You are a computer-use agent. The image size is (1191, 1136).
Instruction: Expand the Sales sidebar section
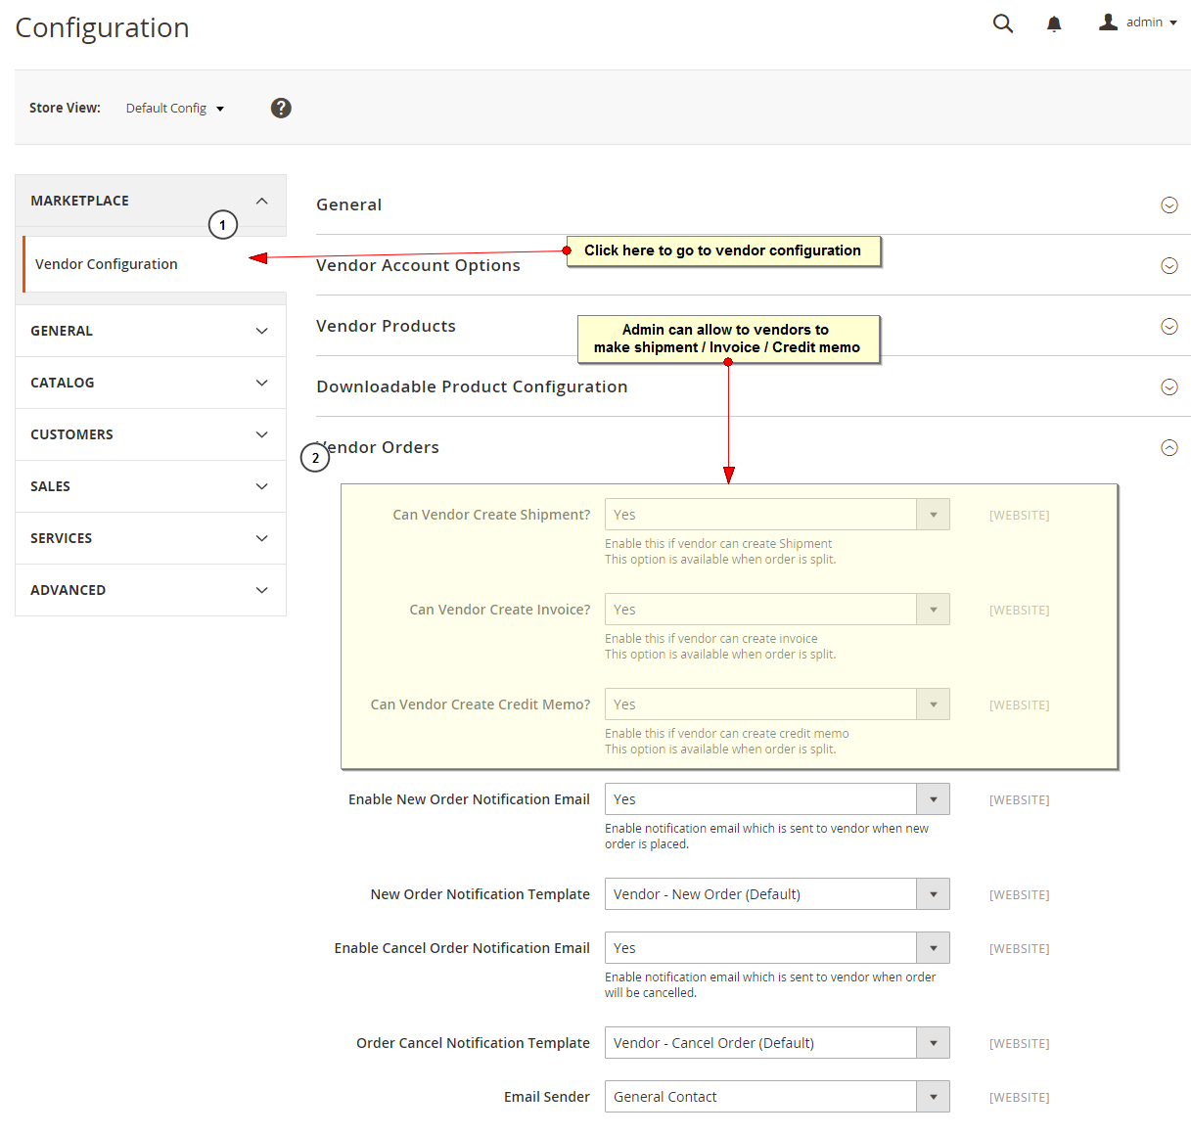151,486
